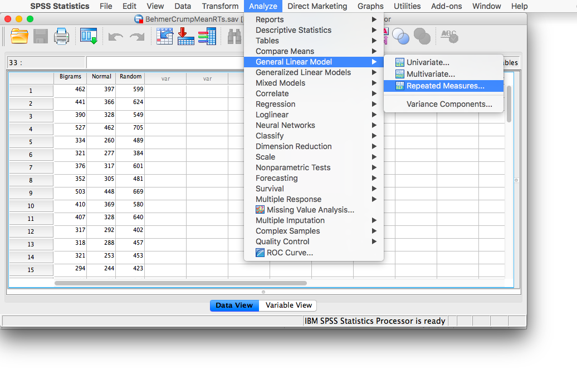Image resolution: width=577 pixels, height=385 pixels.
Task: Choose Variance Components... menu item
Action: click(x=443, y=105)
